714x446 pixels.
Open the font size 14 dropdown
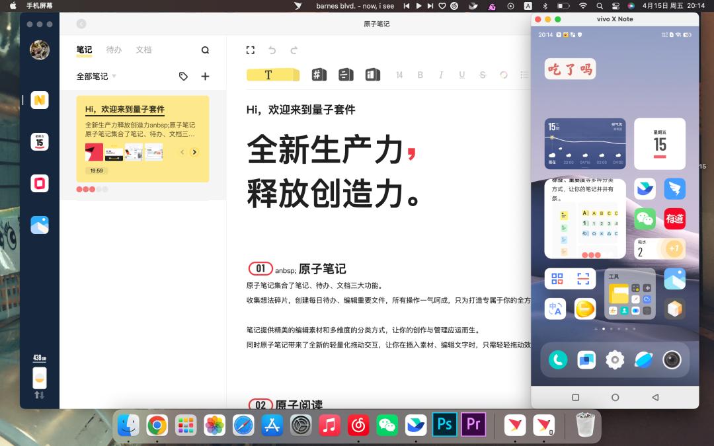399,75
